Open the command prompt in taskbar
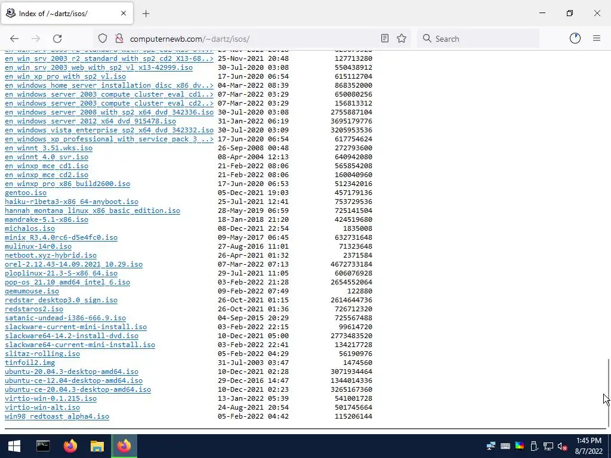611x458 pixels. [43, 446]
